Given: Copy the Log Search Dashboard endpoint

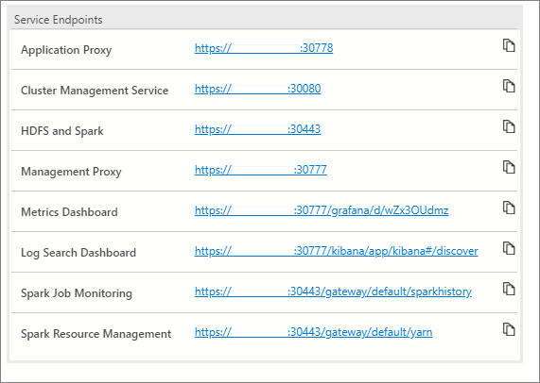Looking at the screenshot, I should [509, 248].
